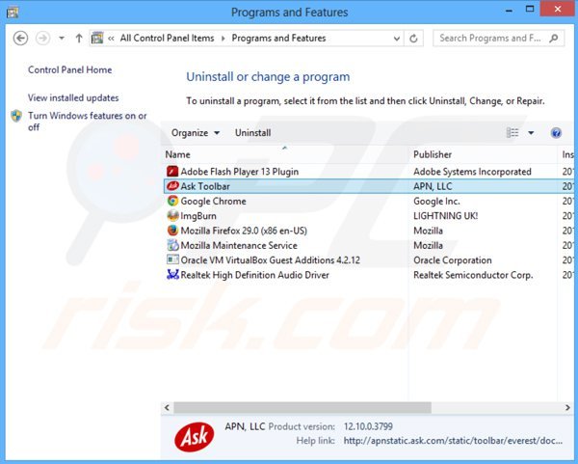The width and height of the screenshot is (578, 464).
Task: Click the window system menu icon
Action: [x=13, y=13]
